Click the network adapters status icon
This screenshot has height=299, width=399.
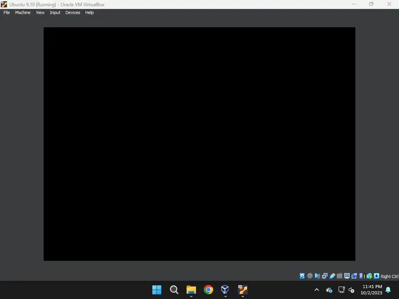coord(325,276)
